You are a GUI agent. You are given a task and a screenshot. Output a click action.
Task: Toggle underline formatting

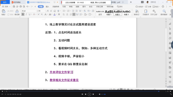[30, 14]
